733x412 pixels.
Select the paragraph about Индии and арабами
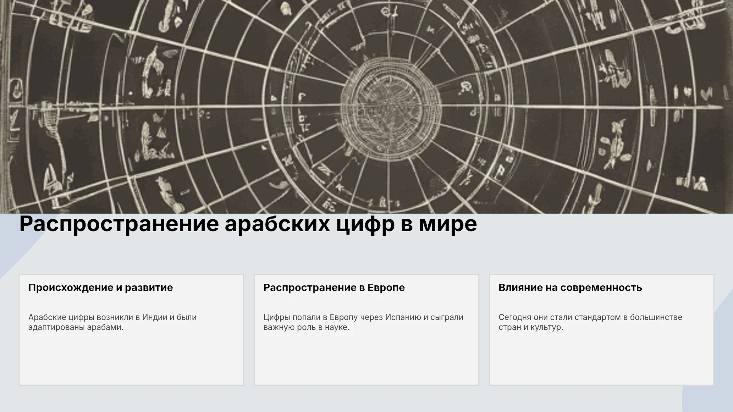tap(112, 322)
